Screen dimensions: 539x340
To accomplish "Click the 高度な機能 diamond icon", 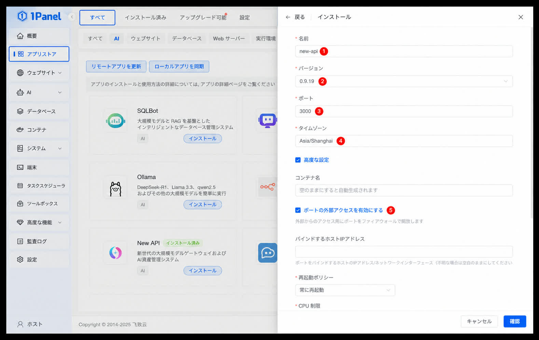I will (x=20, y=222).
